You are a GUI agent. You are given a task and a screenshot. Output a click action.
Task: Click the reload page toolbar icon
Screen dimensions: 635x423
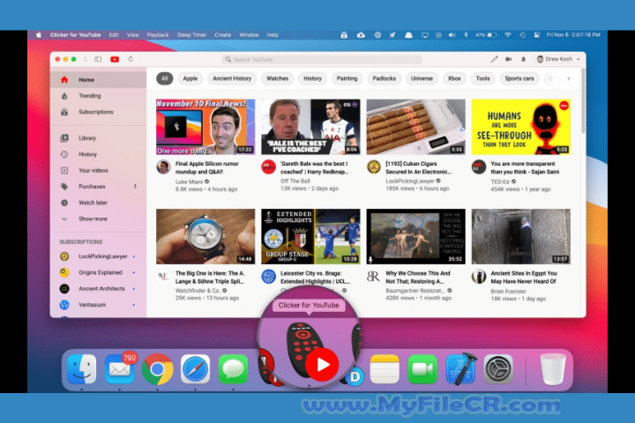[x=131, y=59]
